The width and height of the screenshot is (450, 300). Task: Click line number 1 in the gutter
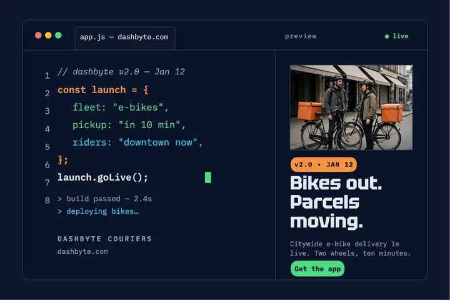[47, 76]
